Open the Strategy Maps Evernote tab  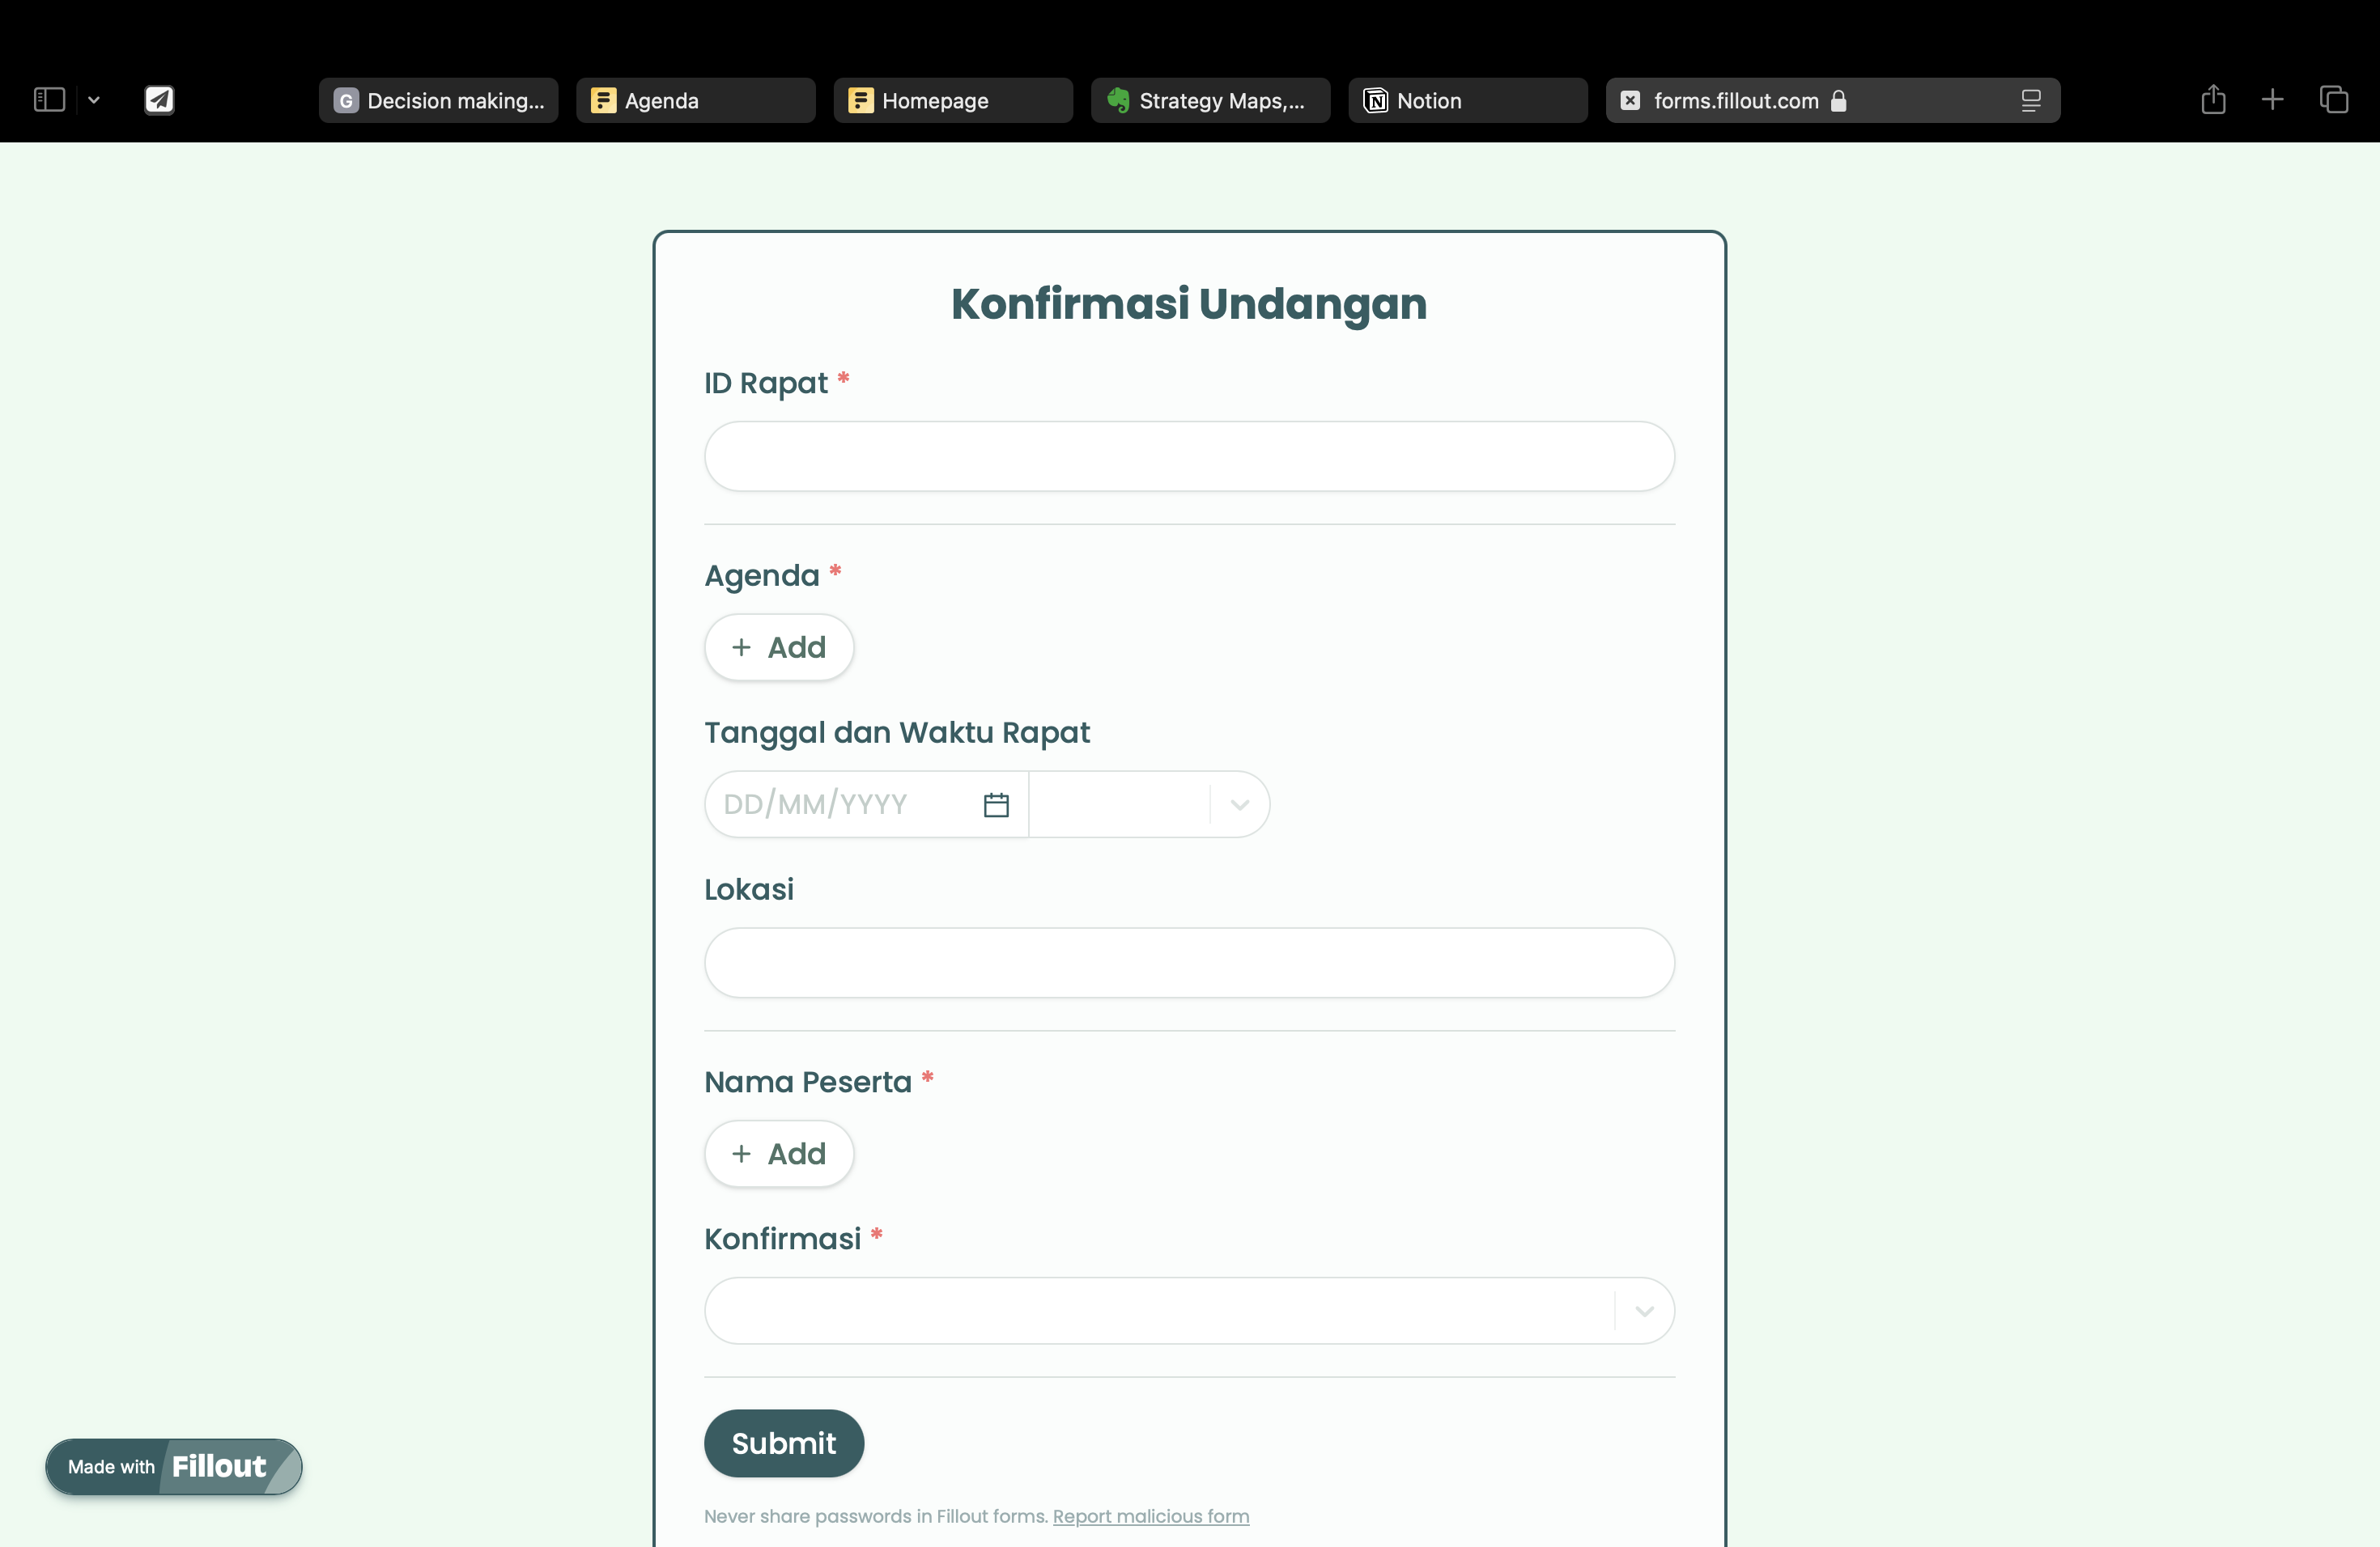(x=1210, y=100)
